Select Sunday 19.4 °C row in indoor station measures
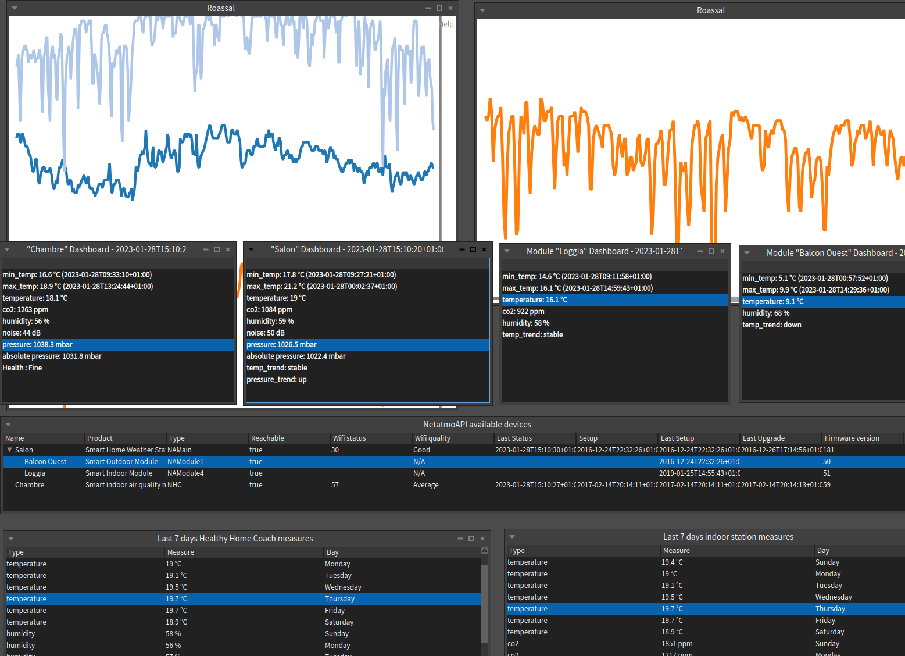The width and height of the screenshot is (905, 656). pos(706,562)
